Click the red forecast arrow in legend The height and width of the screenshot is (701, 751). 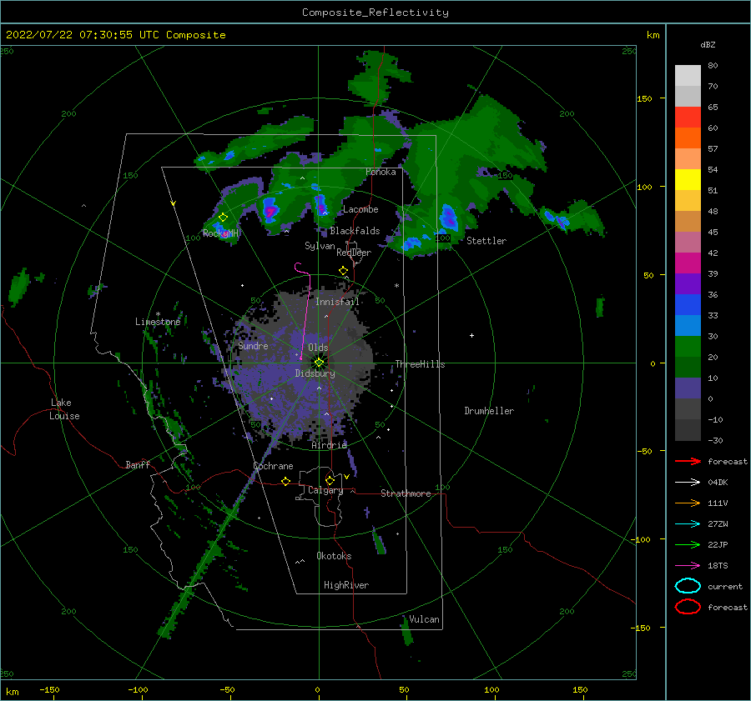point(688,461)
